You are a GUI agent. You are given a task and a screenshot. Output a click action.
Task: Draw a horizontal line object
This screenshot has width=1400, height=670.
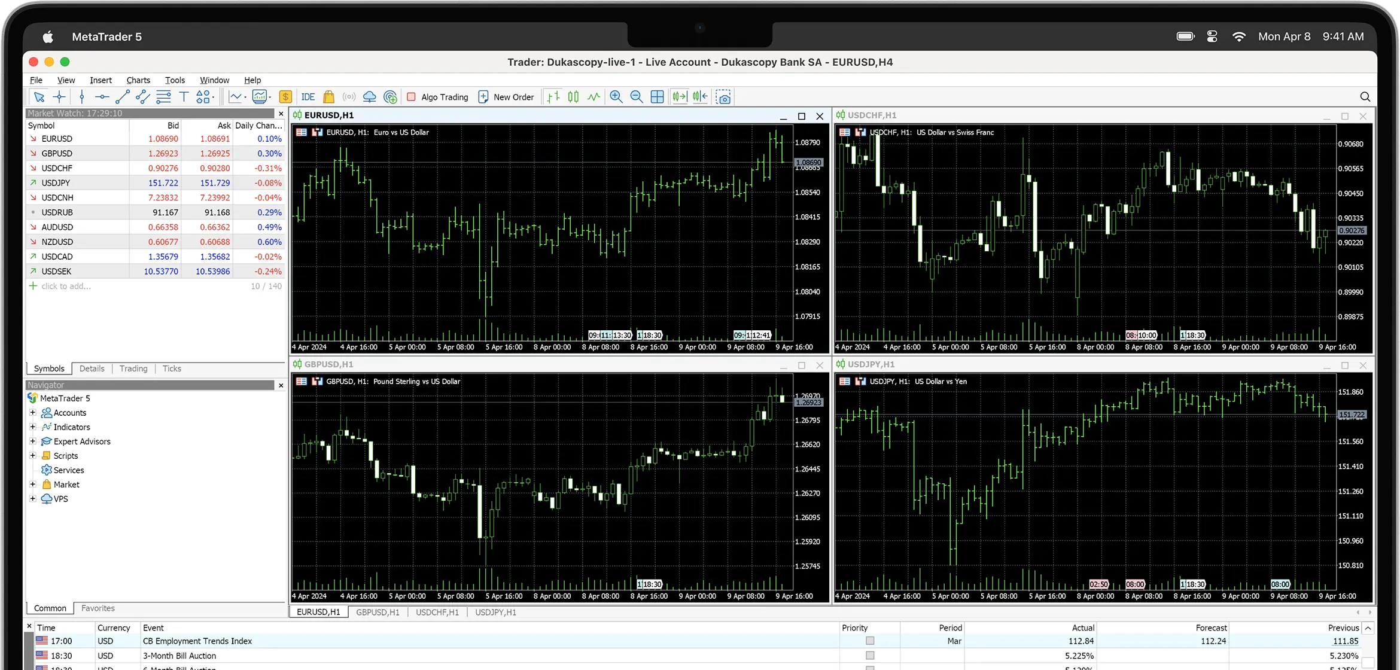(102, 97)
